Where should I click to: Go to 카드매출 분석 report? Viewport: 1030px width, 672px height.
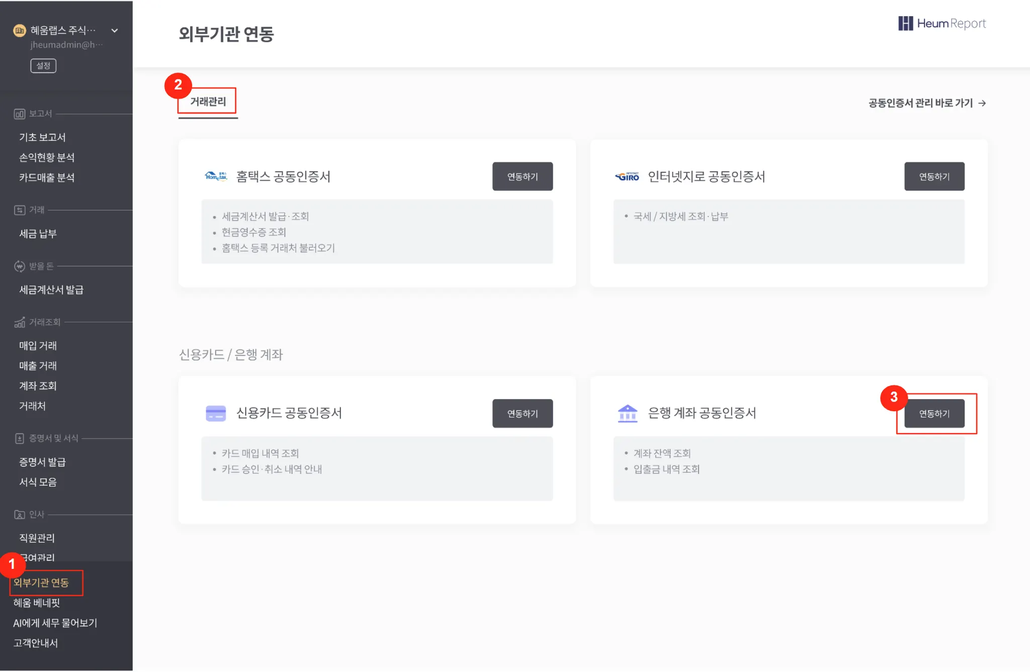(x=47, y=177)
